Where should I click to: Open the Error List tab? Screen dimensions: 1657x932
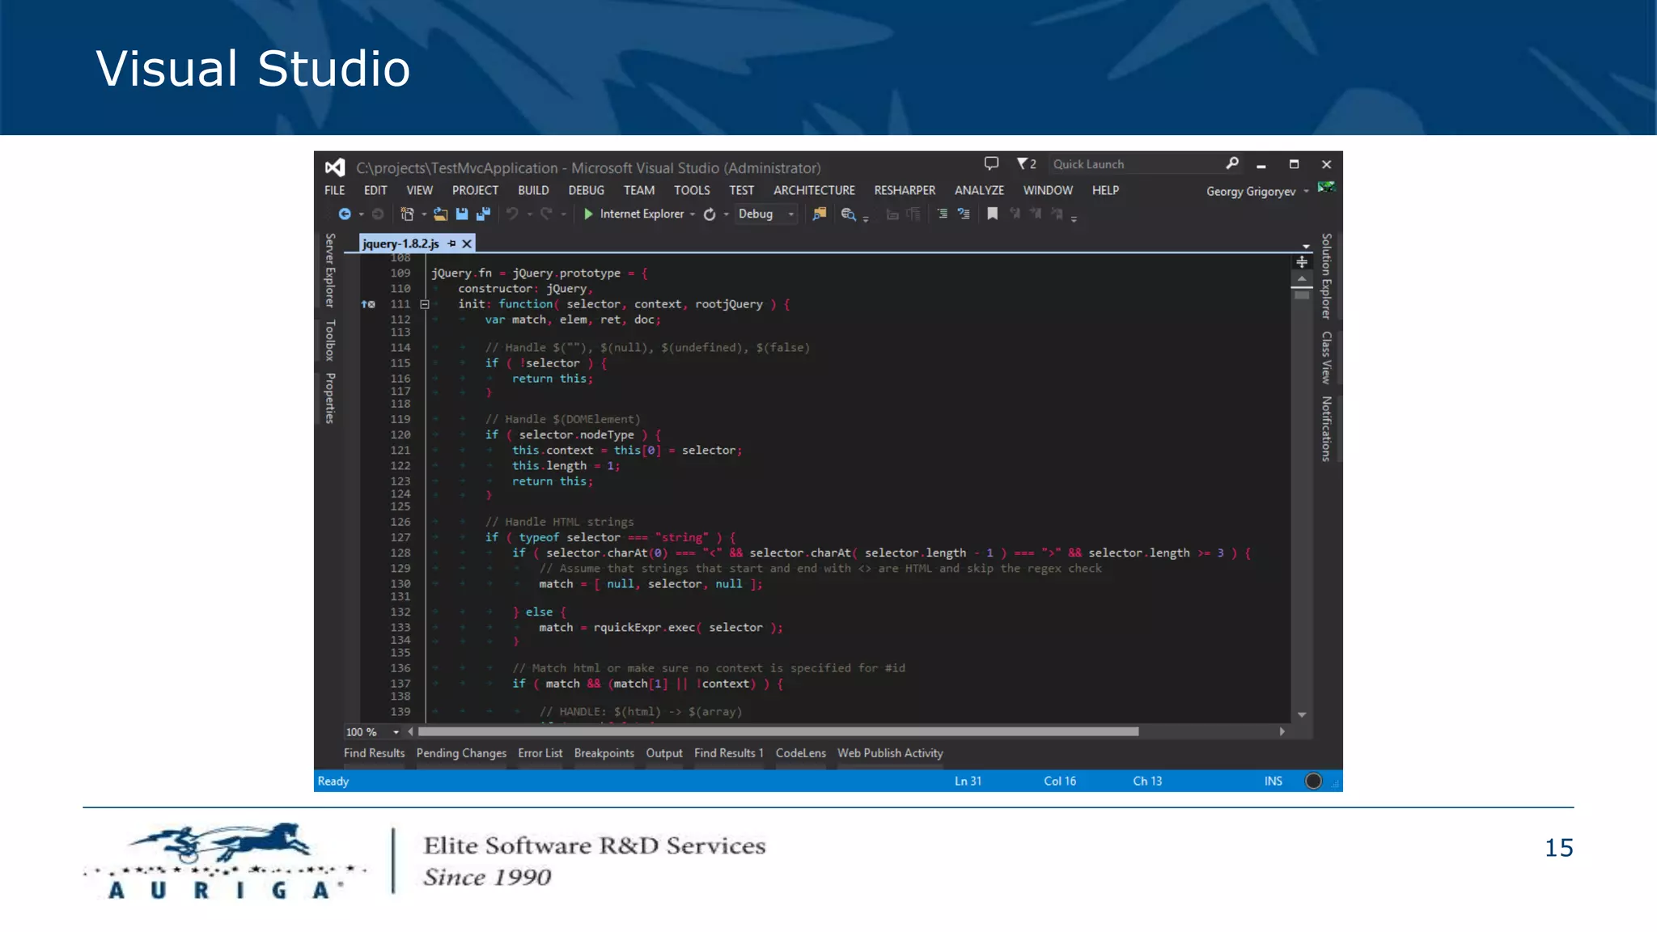point(540,753)
